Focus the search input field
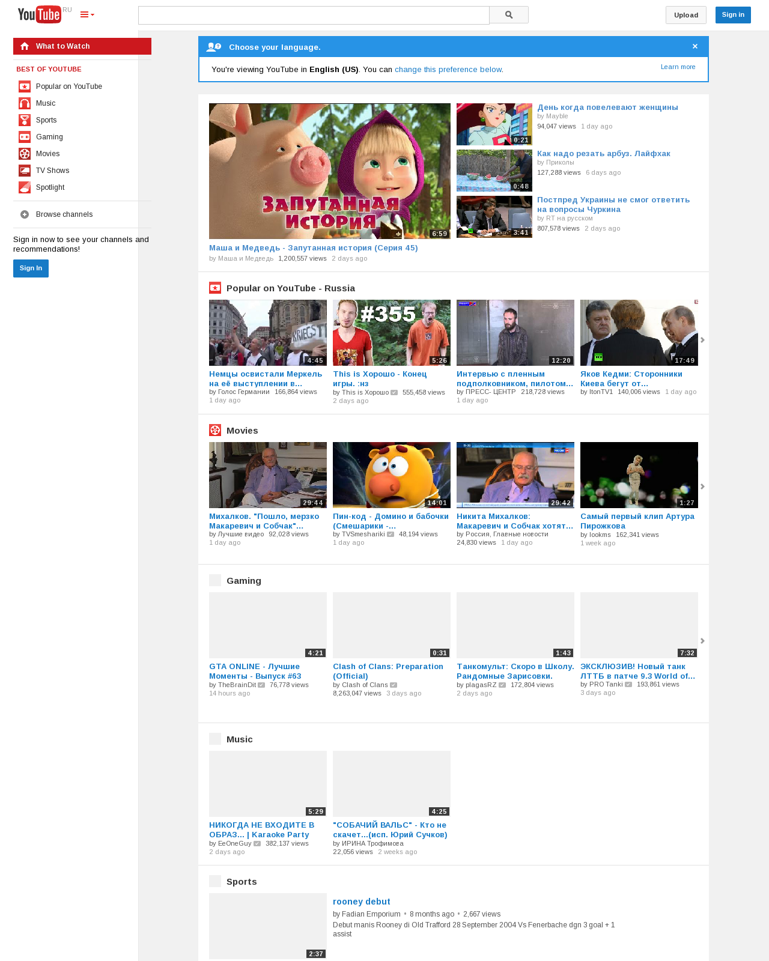The width and height of the screenshot is (769, 961). [314, 15]
